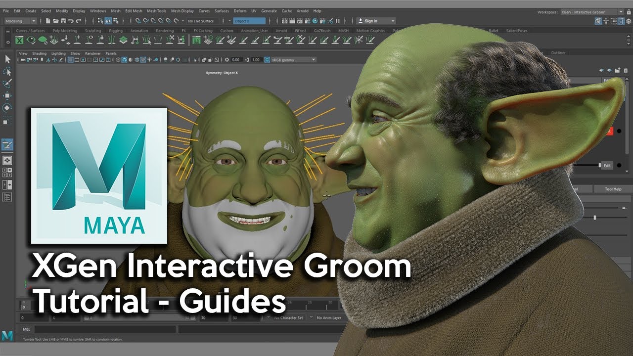
Task: Select the Scale tool in toolbox
Action: [x=7, y=120]
